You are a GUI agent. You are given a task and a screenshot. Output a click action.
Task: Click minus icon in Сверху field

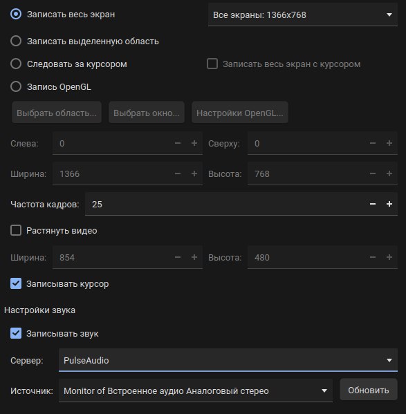[373, 143]
